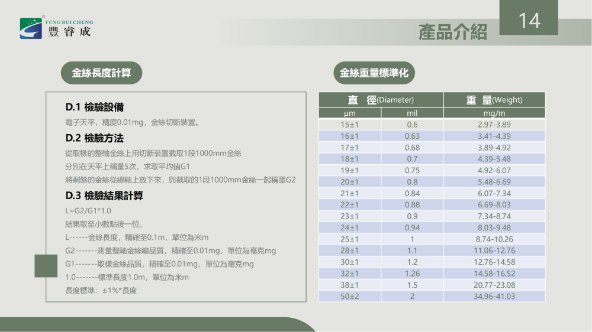The height and width of the screenshot is (332, 592).
Task: Click the 8.03-9.48 weight cell
Action: (494, 227)
